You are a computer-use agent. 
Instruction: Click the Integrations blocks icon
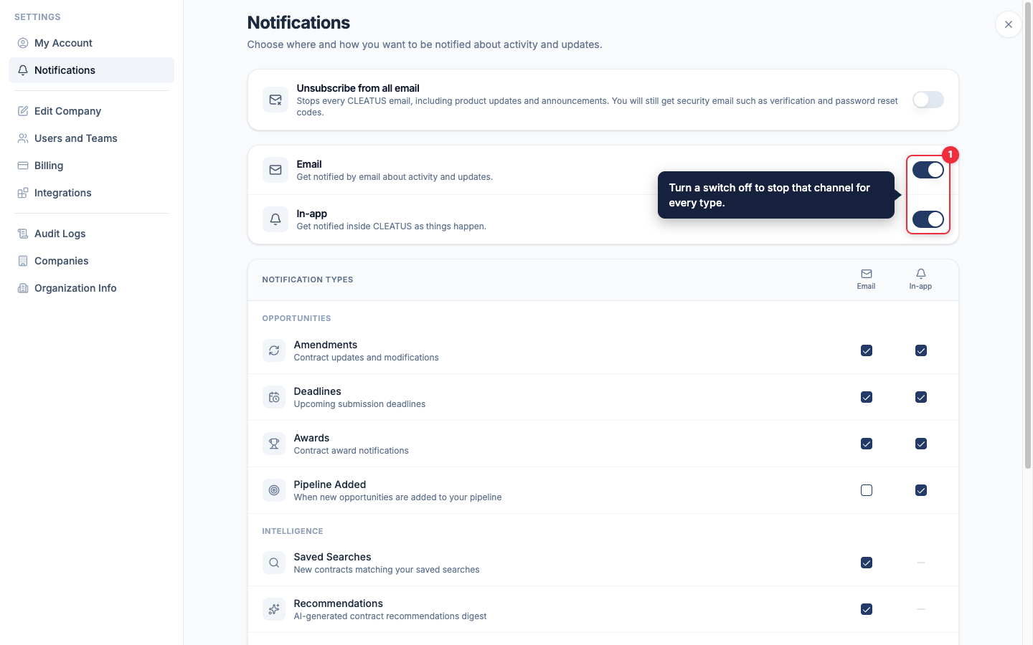click(x=23, y=193)
